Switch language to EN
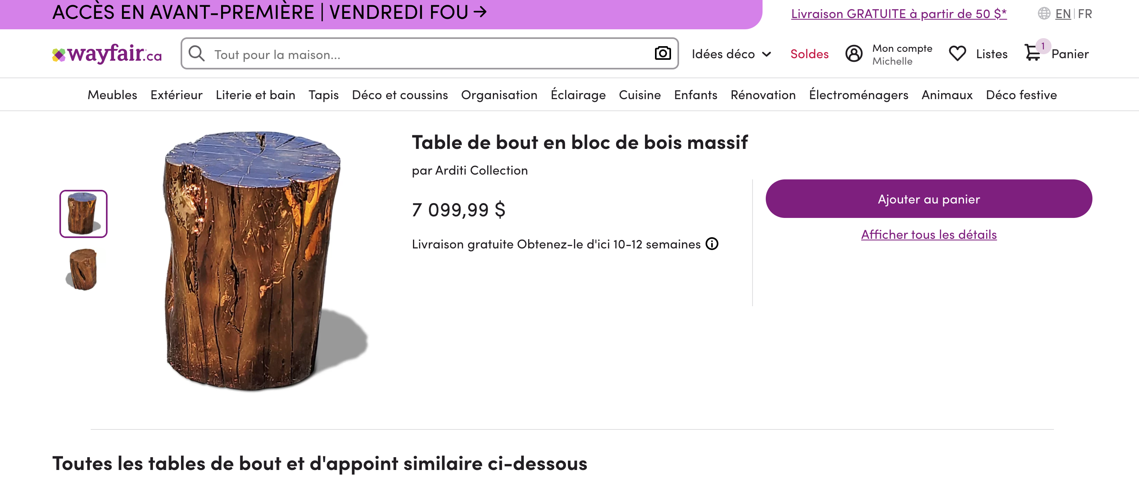Viewport: 1139px width, 478px height. click(1062, 14)
